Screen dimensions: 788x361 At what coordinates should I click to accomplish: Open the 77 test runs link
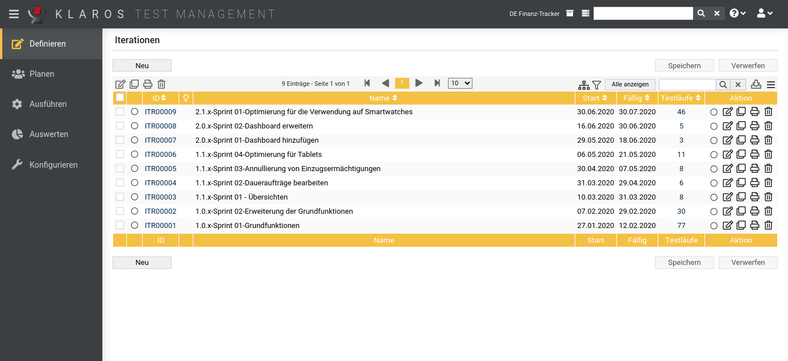pos(681,225)
